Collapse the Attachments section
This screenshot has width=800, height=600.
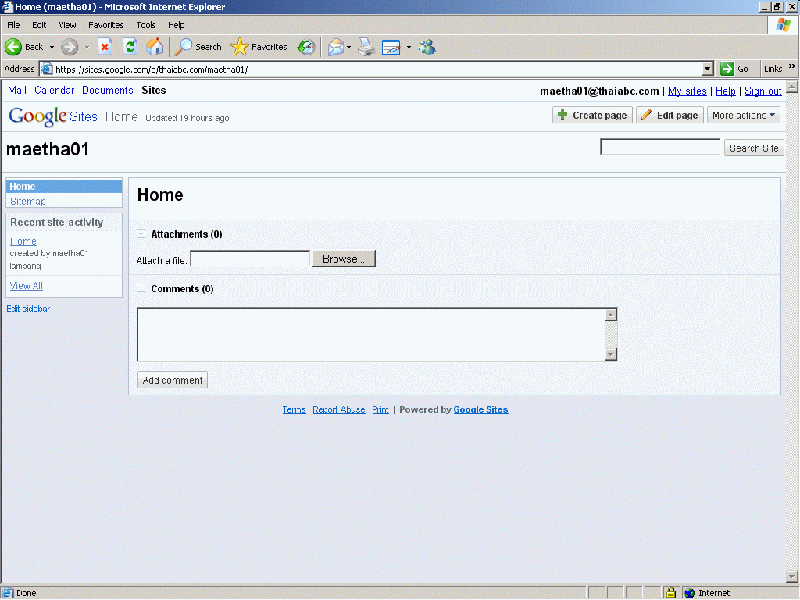(x=141, y=234)
